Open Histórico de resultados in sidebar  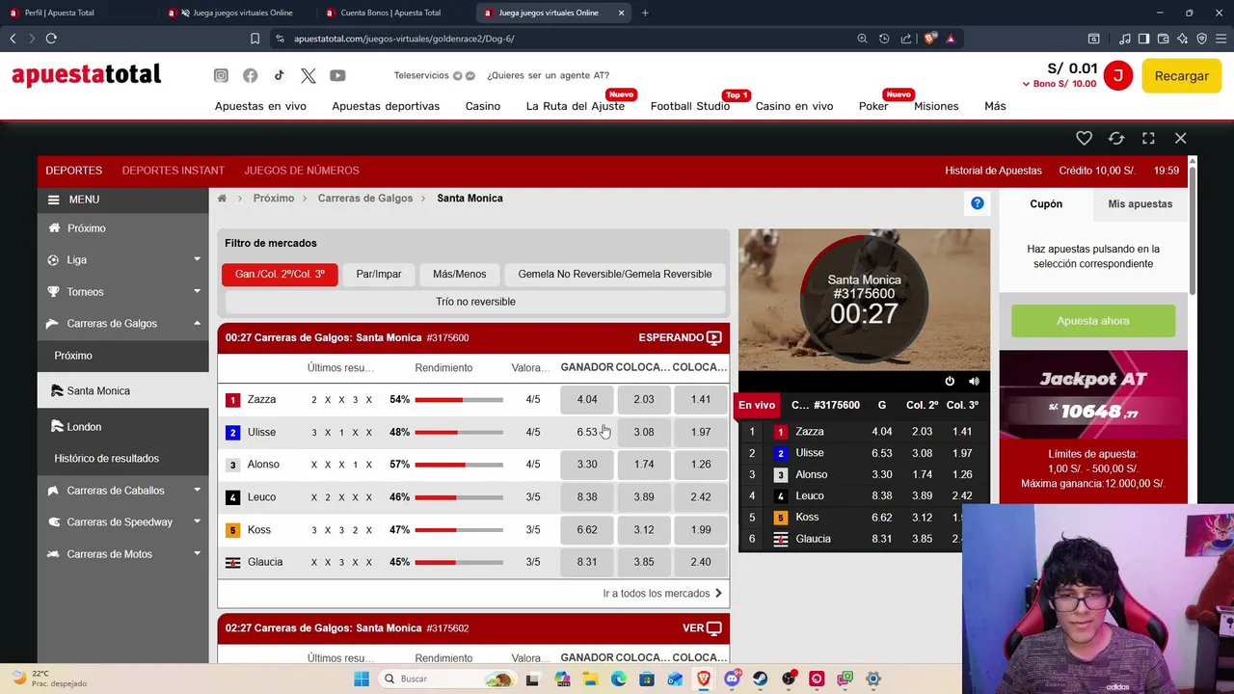point(106,459)
